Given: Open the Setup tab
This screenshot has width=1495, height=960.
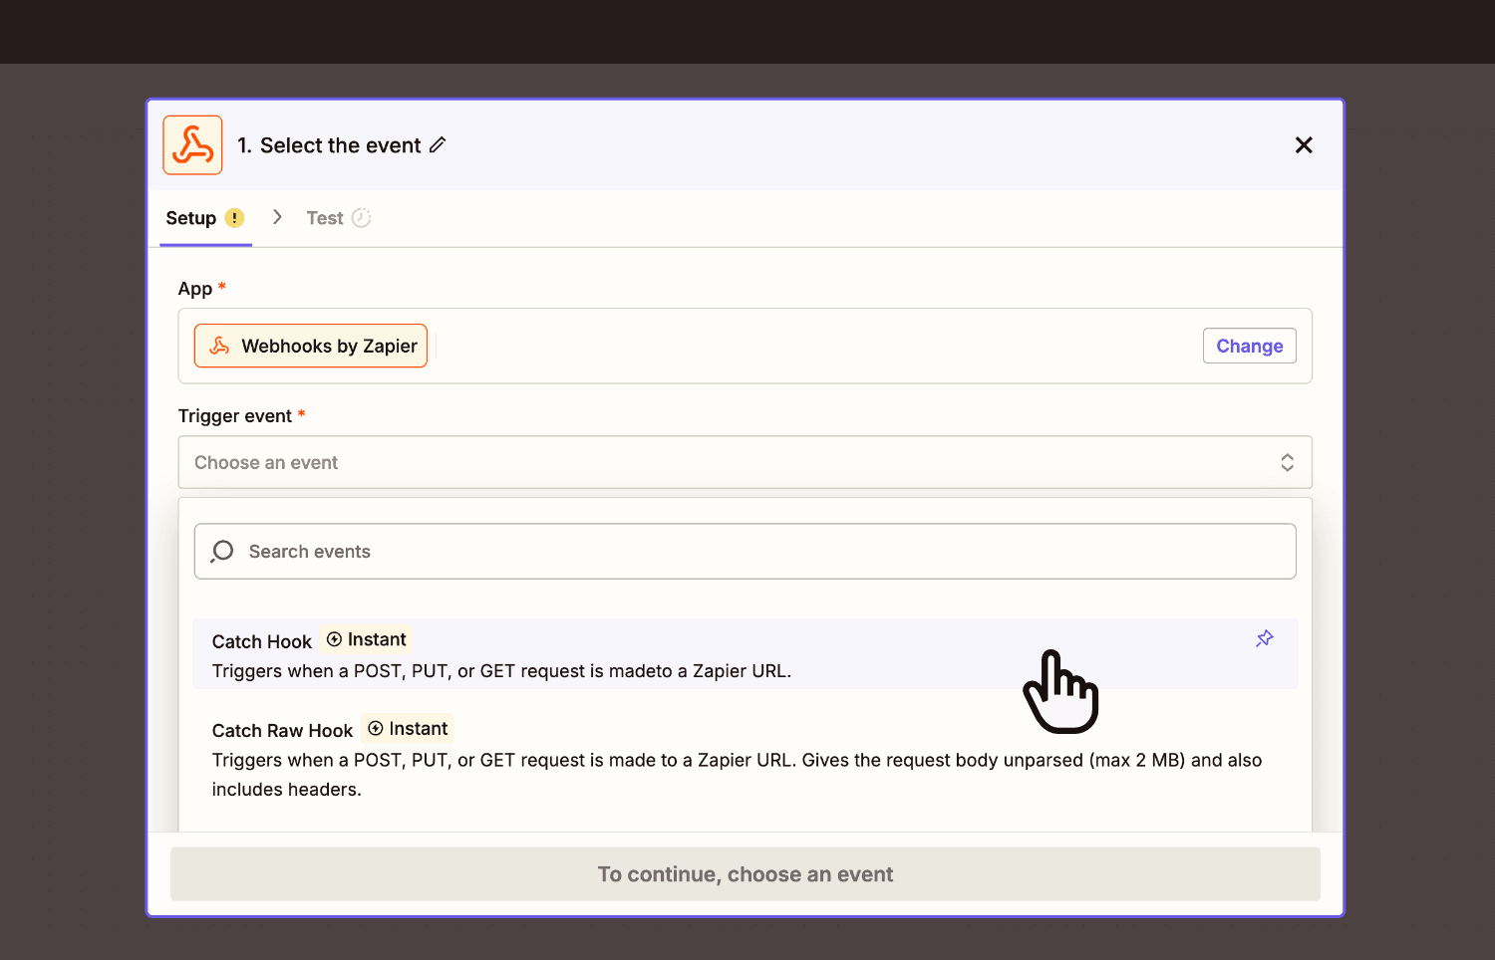Looking at the screenshot, I should tap(205, 218).
